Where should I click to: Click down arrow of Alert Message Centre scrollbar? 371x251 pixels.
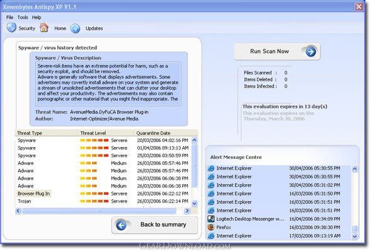pyautogui.click(x=355, y=236)
